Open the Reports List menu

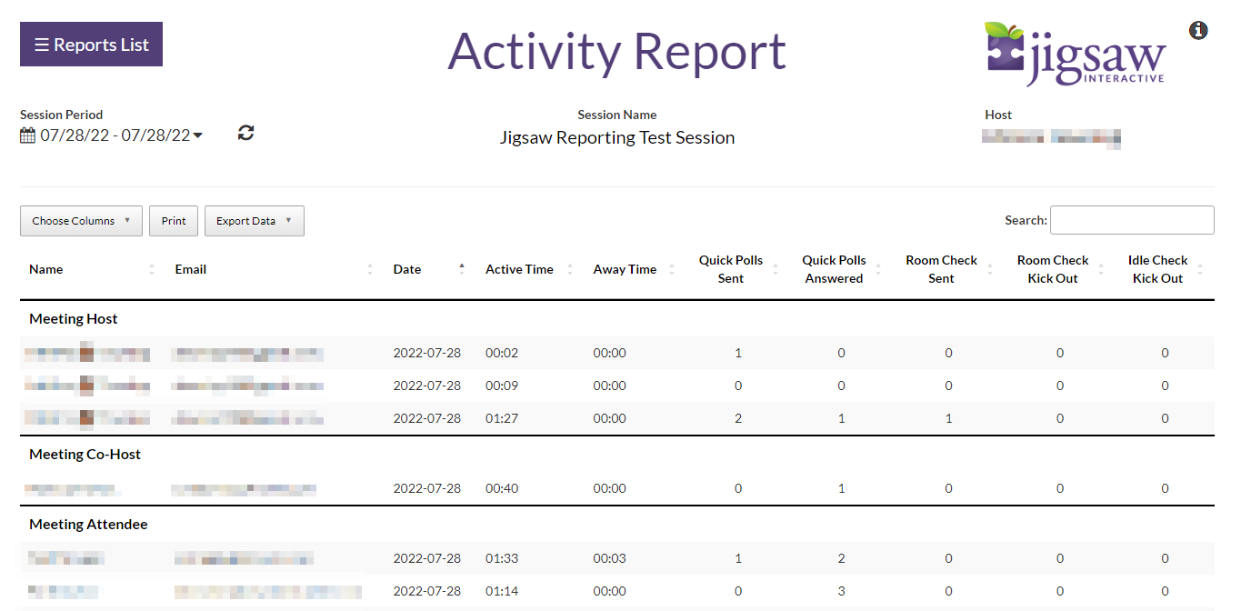pos(91,45)
